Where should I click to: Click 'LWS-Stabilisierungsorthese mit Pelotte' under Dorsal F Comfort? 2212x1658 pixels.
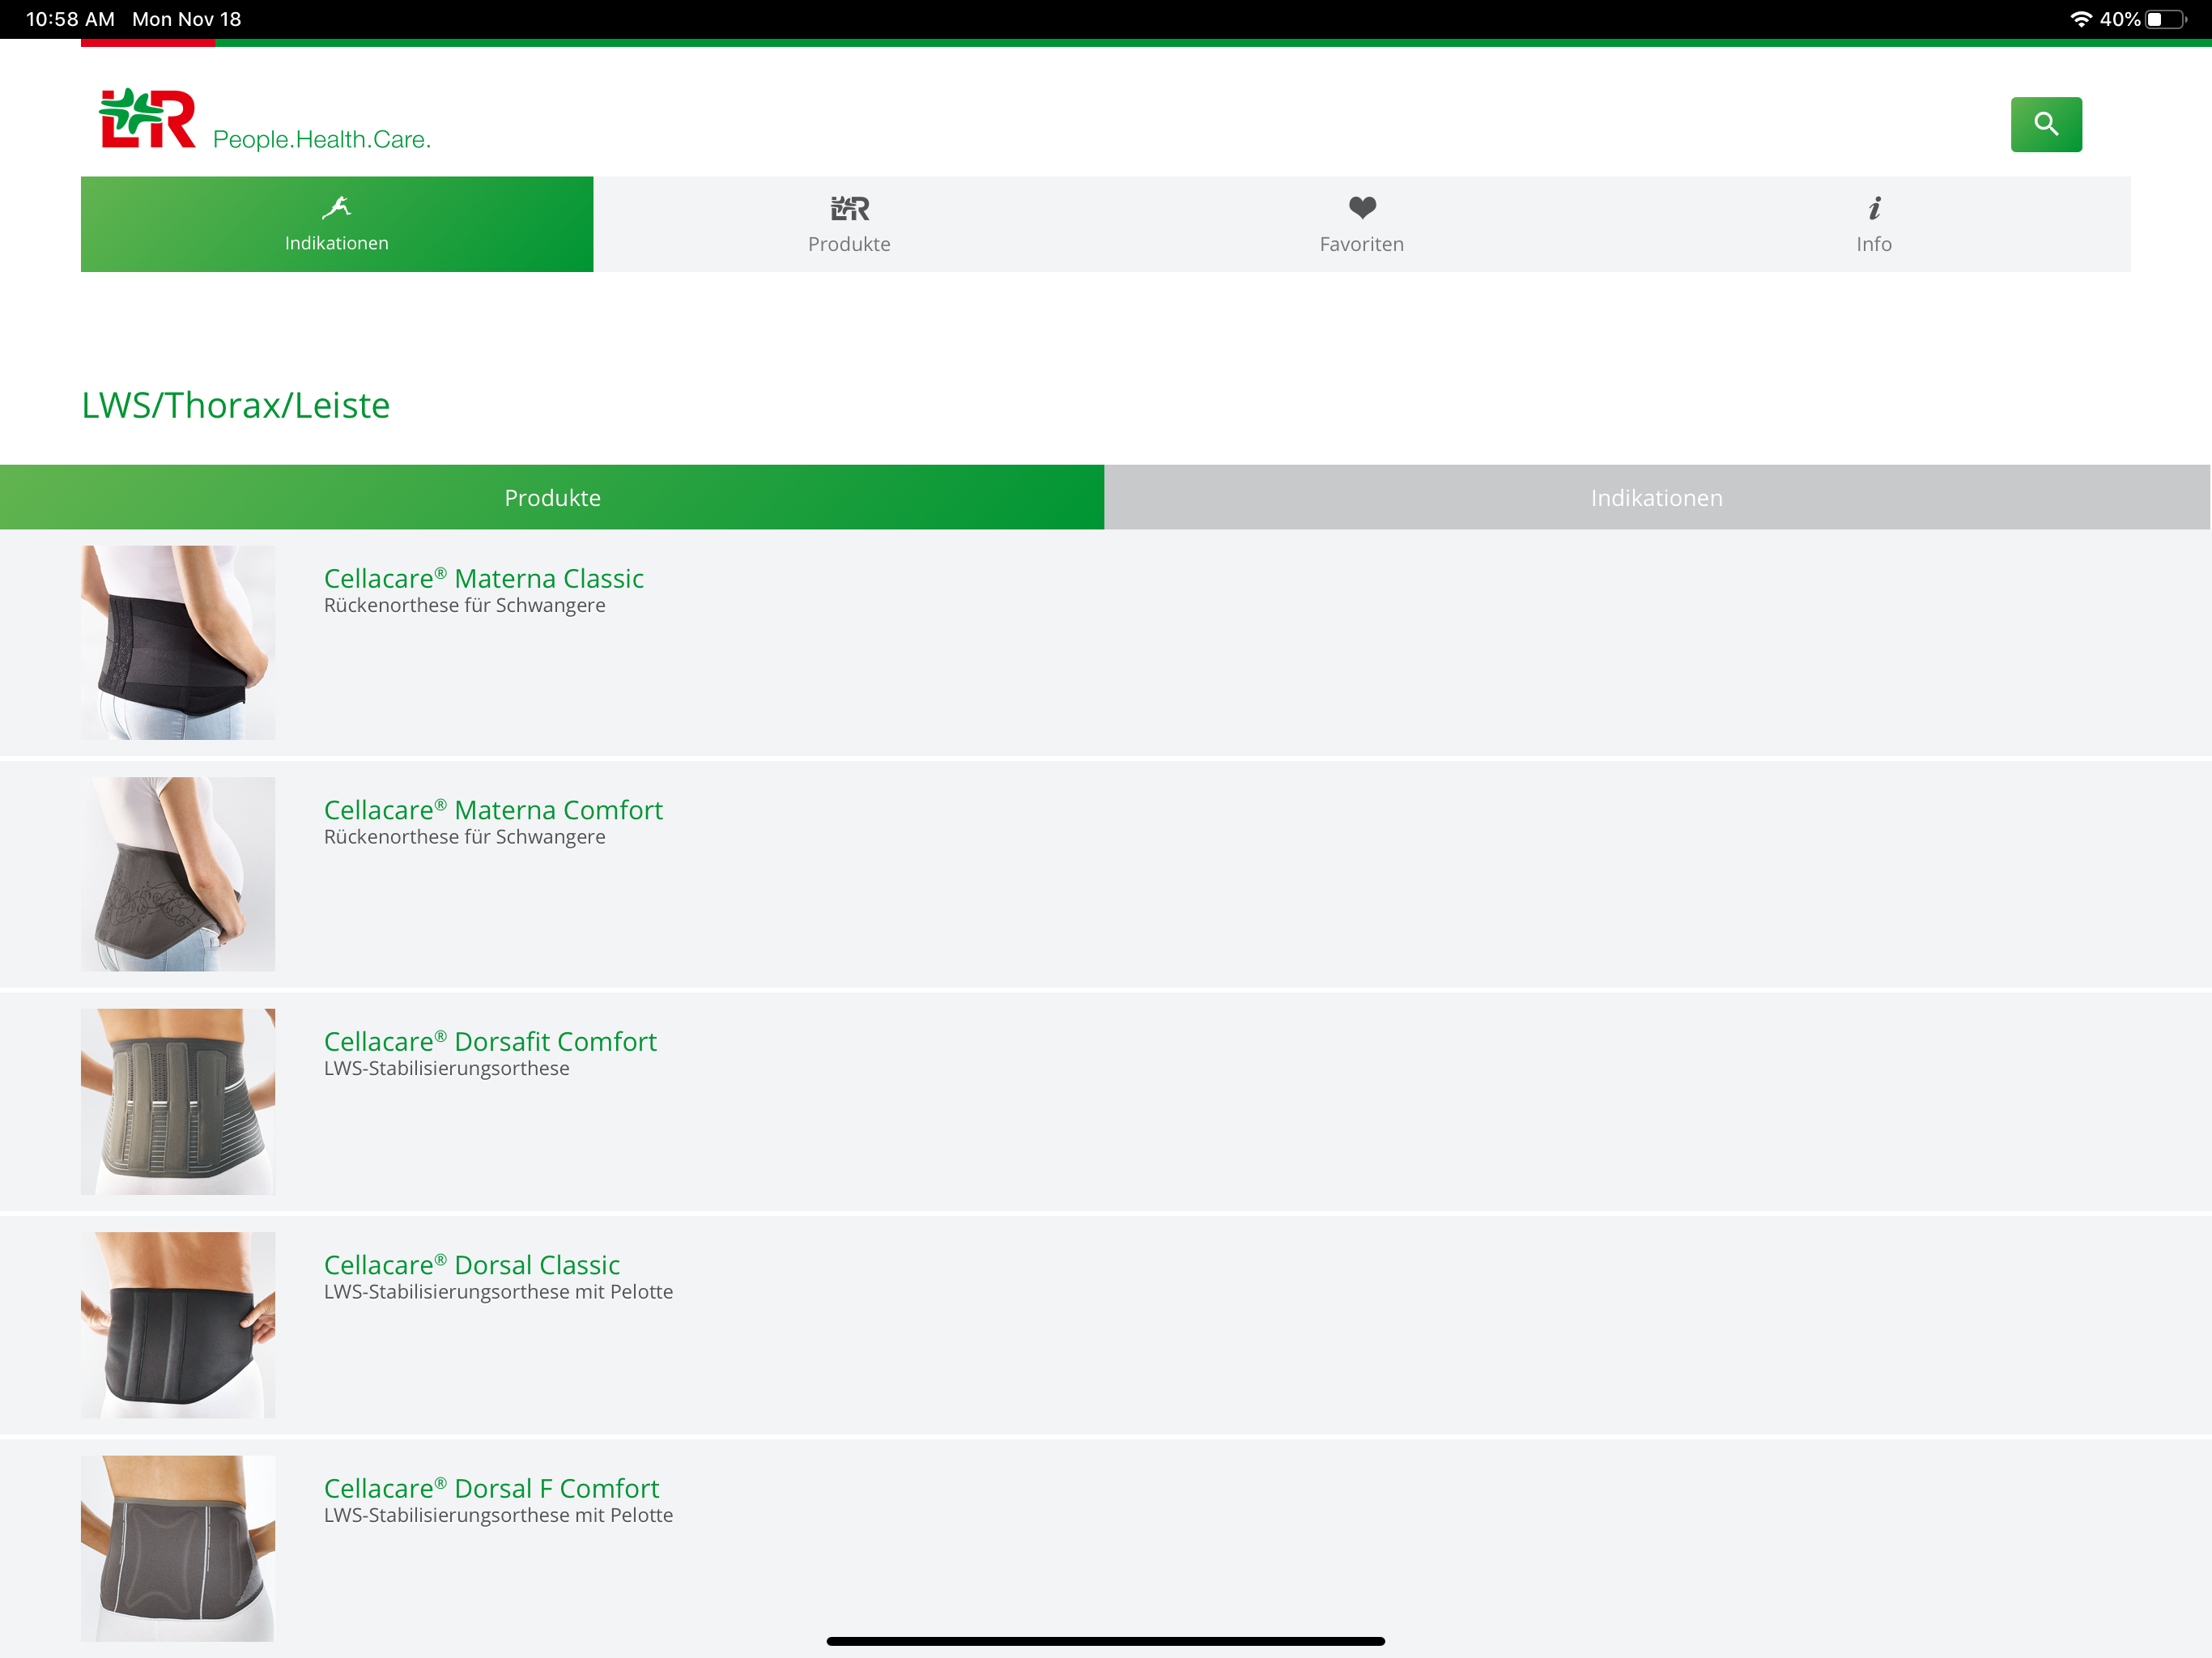coord(498,1515)
